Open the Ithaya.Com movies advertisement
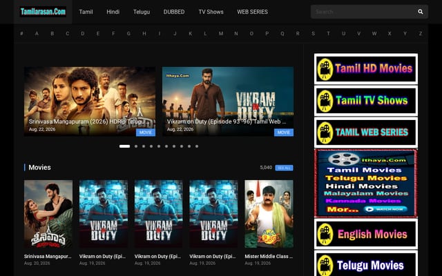 click(x=366, y=183)
